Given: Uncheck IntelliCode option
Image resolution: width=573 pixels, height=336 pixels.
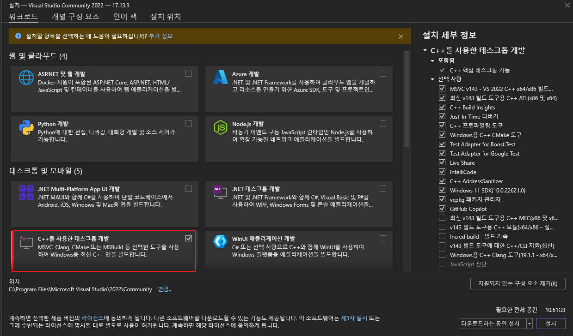Looking at the screenshot, I should (442, 172).
